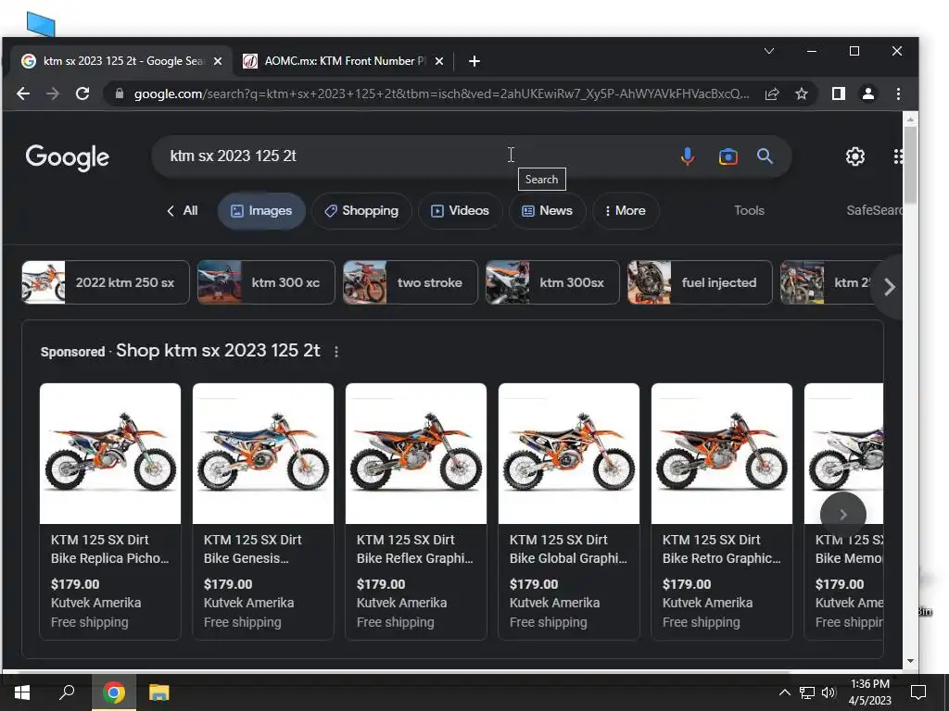949x711 pixels.
Task: Close the Google Search tab
Action: coord(218,61)
